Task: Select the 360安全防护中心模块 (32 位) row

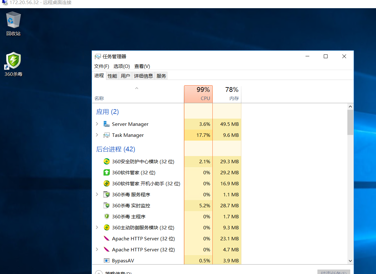Action: pyautogui.click(x=167, y=161)
